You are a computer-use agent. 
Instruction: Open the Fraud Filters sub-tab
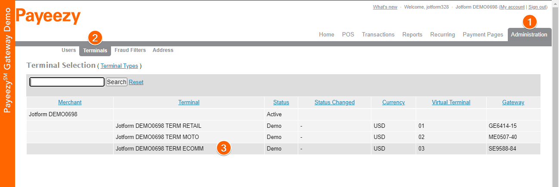pos(130,50)
